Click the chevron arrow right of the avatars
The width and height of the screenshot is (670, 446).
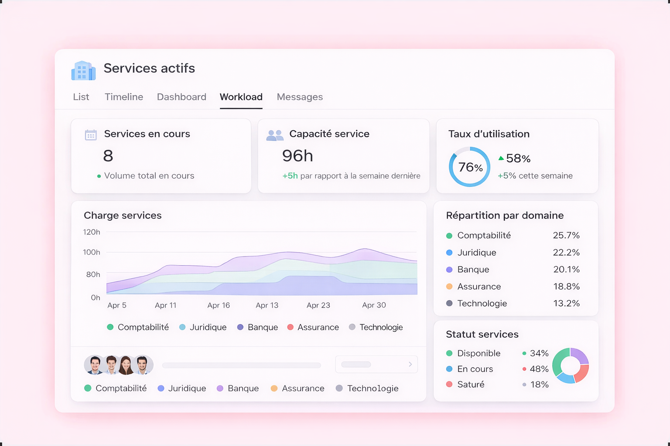point(410,364)
